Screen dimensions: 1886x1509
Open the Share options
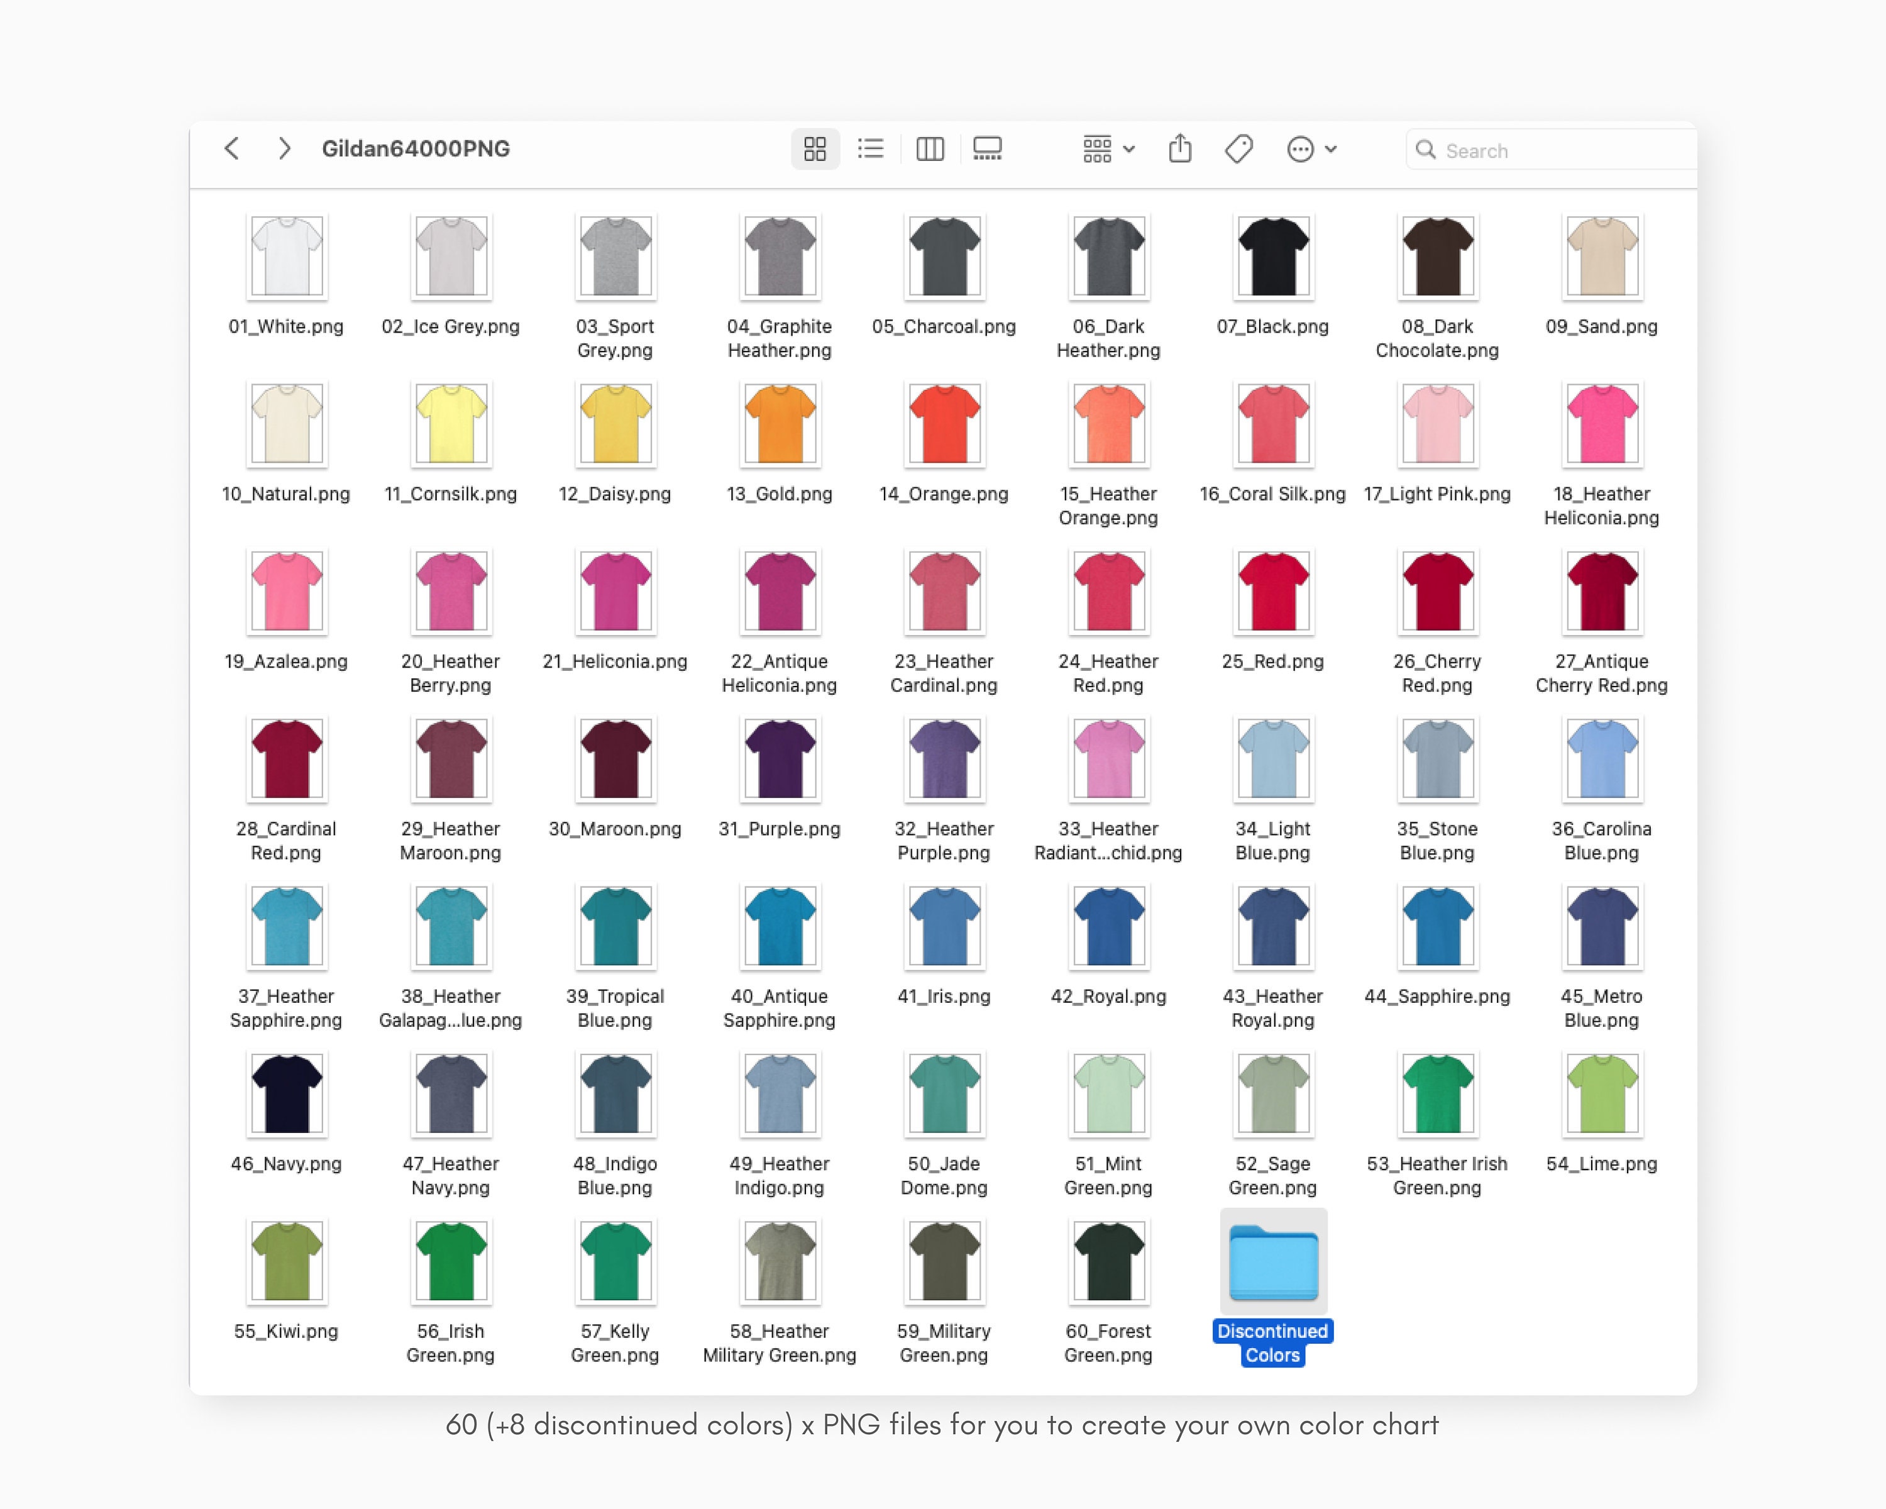1180,149
